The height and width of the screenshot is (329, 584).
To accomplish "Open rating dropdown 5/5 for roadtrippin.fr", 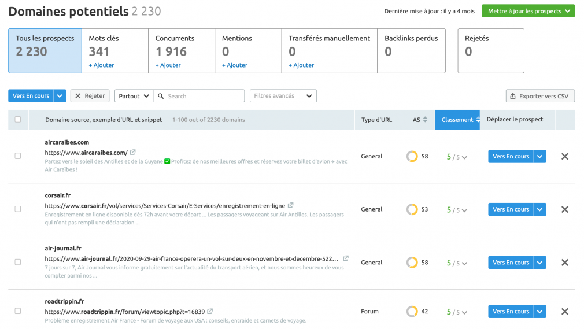I will (457, 312).
